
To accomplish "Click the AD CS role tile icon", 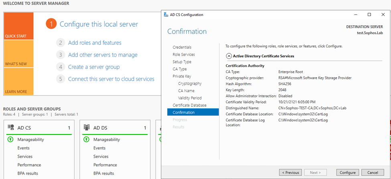I will click(11, 128).
